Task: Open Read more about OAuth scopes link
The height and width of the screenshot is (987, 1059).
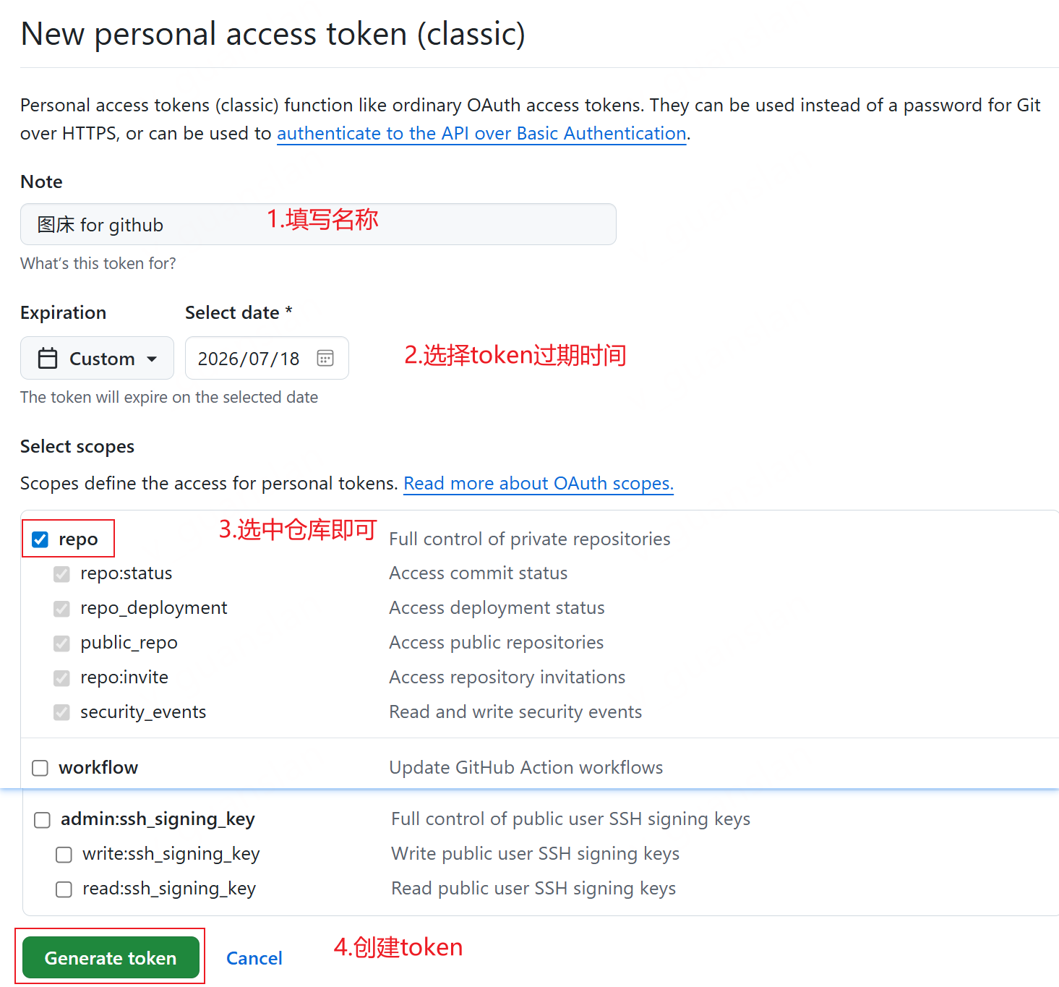Action: [x=538, y=483]
